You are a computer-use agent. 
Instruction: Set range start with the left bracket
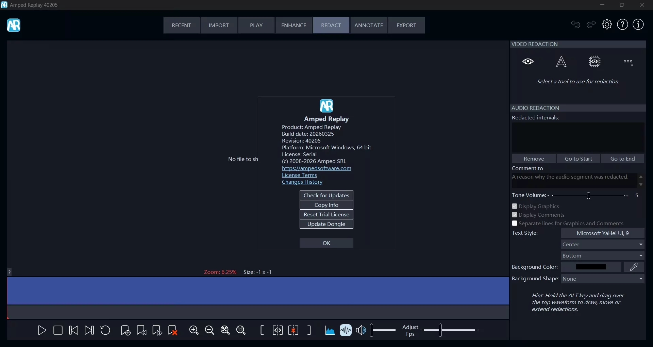point(262,330)
